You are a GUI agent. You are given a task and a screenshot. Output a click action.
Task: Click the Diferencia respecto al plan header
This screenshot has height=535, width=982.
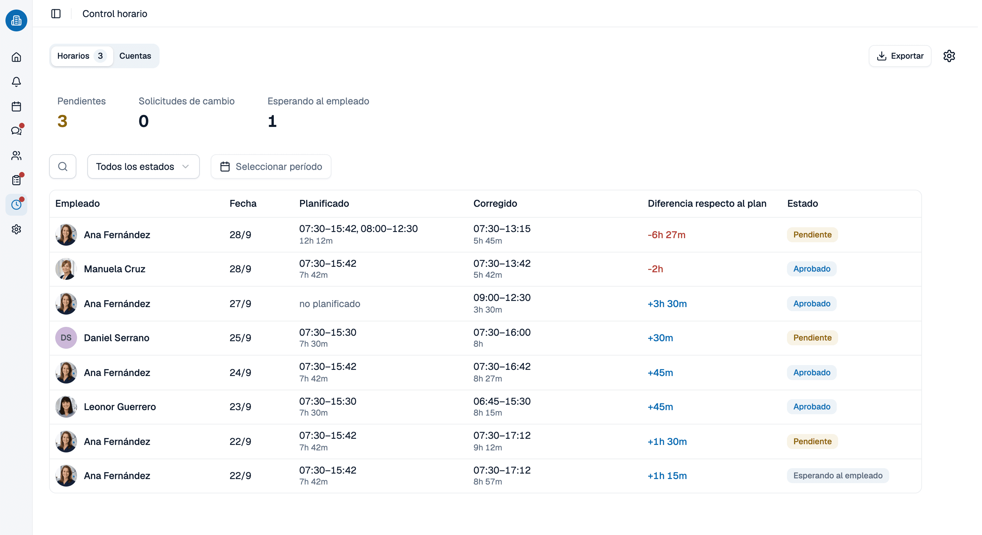click(707, 203)
